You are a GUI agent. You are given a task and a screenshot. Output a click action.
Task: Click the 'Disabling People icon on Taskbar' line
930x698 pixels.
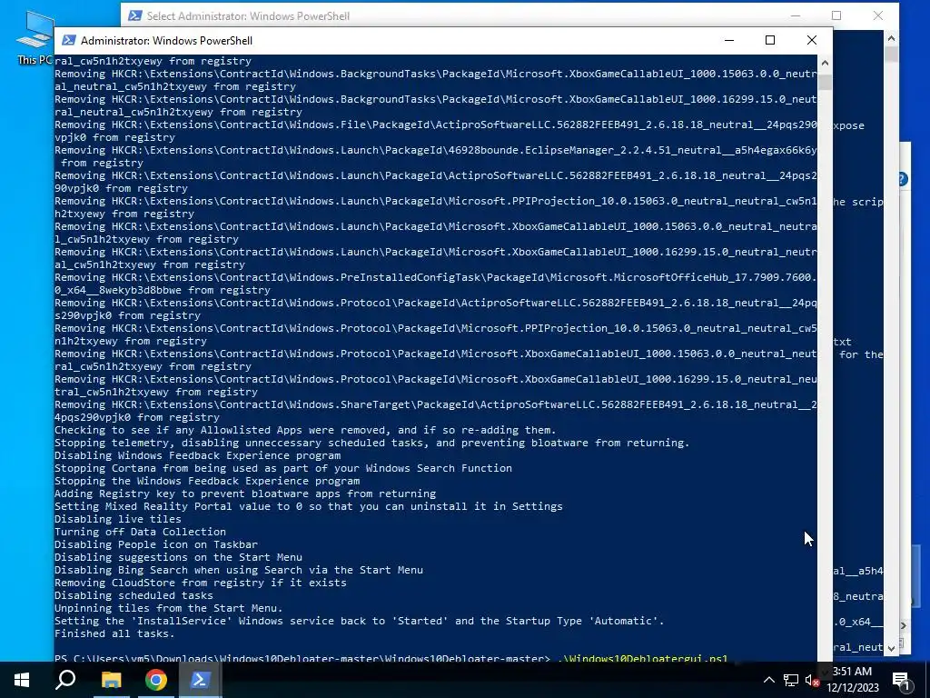coord(156,545)
